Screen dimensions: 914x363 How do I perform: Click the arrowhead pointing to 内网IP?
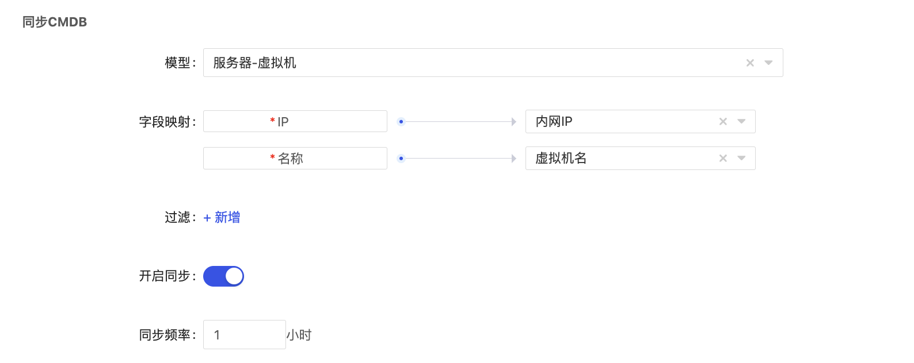point(514,122)
